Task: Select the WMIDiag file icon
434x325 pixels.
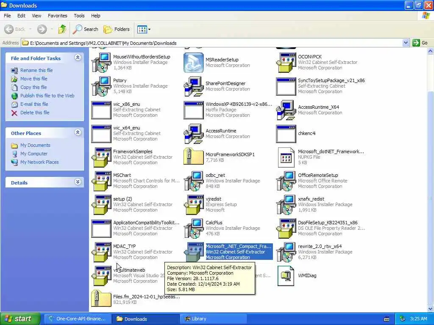Action: click(x=286, y=276)
